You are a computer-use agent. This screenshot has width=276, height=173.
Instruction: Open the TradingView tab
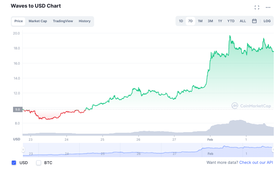tap(63, 21)
